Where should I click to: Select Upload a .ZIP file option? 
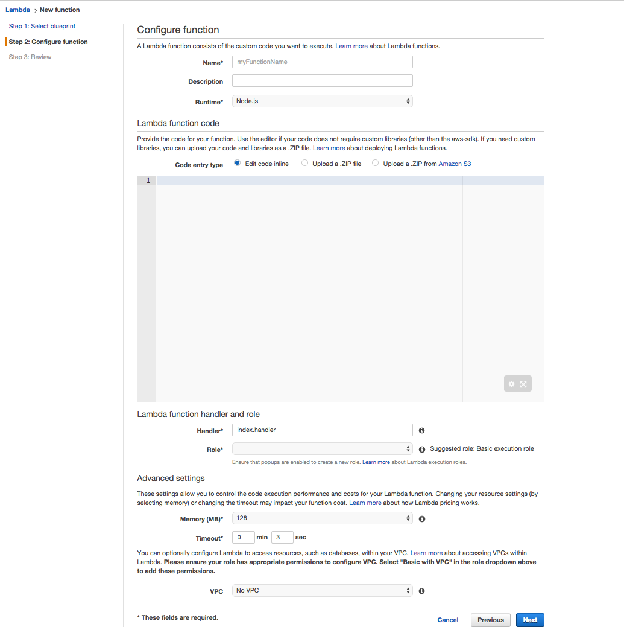coord(304,163)
